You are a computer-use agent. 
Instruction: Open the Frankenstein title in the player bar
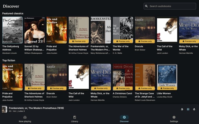(36, 108)
